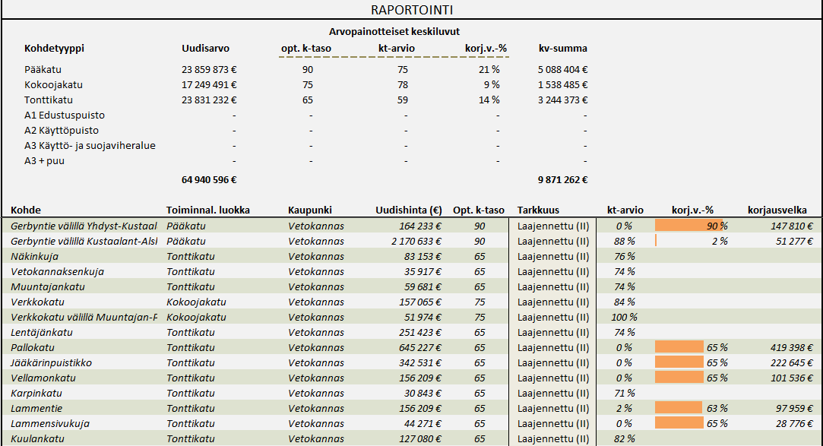
Task: Select the opt. k-taso summary header
Action: 306,49
